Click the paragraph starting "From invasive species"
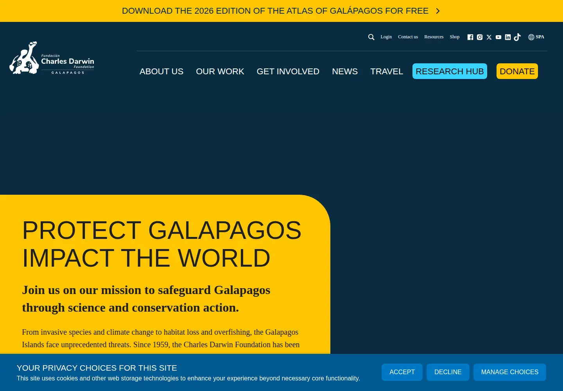The width and height of the screenshot is (563, 391). 161,338
